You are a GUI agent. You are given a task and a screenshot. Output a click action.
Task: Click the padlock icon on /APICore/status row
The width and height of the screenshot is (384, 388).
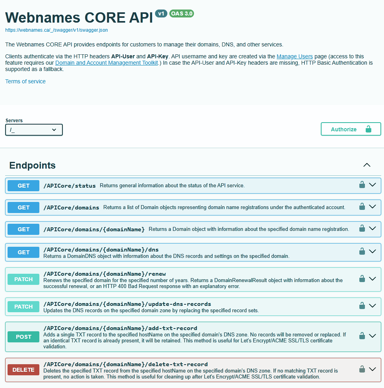tap(362, 184)
